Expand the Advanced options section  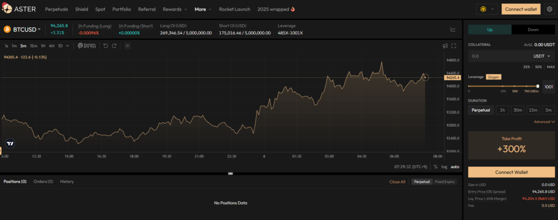coord(544,122)
